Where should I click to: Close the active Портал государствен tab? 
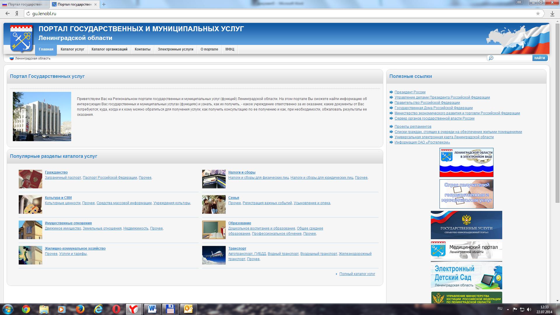pos(96,4)
